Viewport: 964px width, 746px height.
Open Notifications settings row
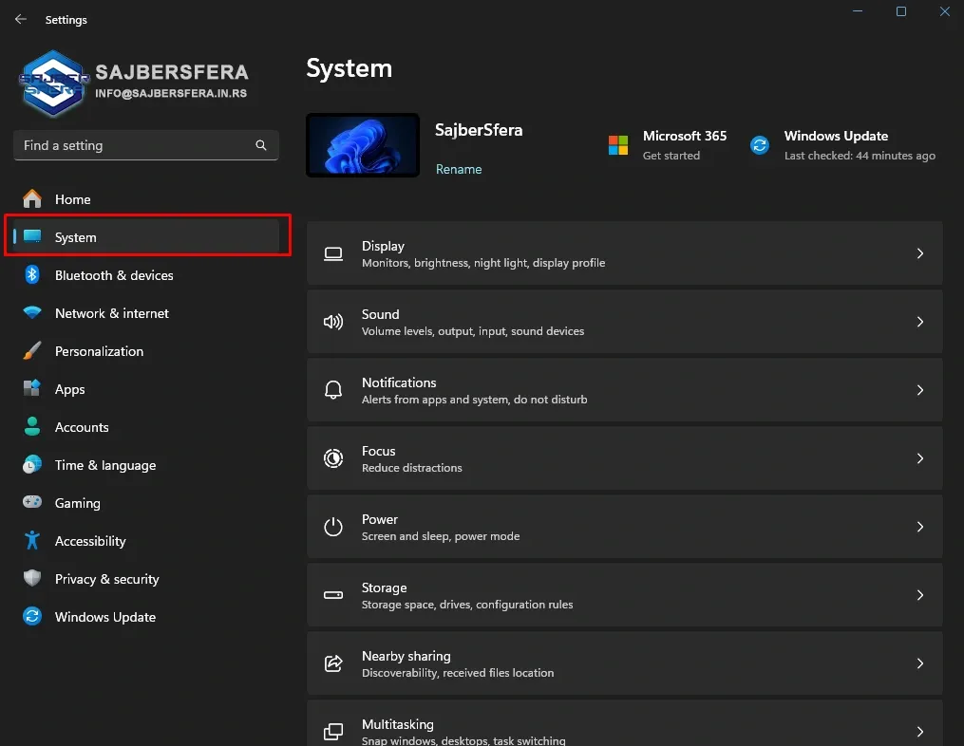click(624, 390)
